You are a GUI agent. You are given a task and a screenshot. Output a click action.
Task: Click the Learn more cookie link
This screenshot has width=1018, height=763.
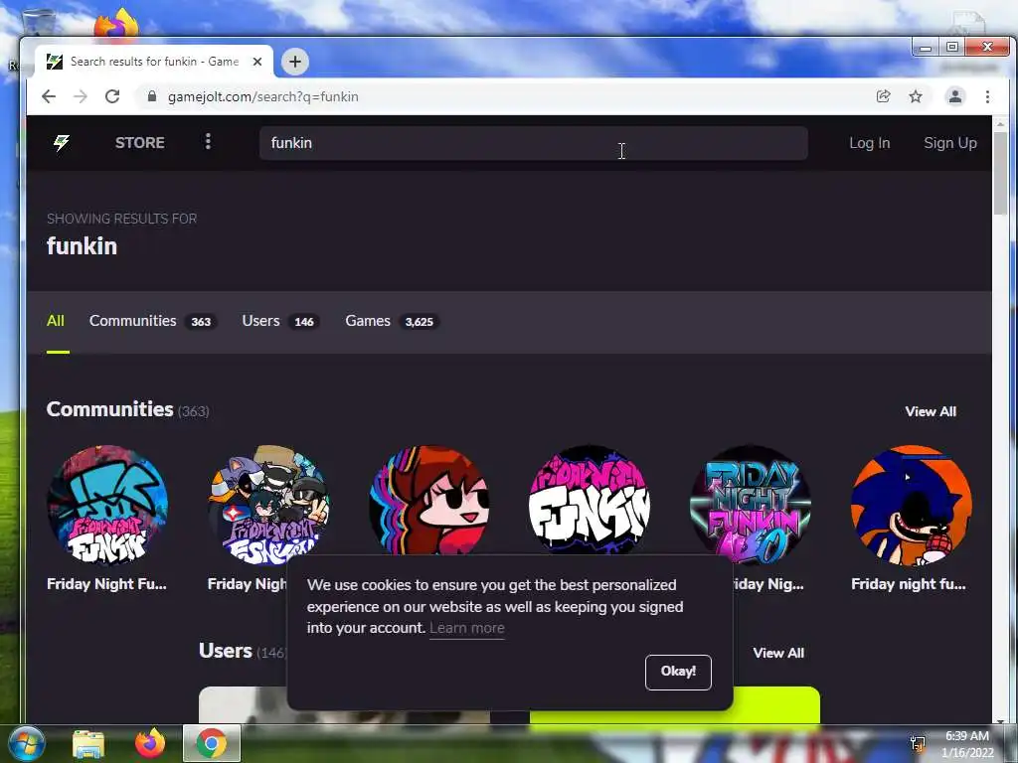tap(467, 628)
